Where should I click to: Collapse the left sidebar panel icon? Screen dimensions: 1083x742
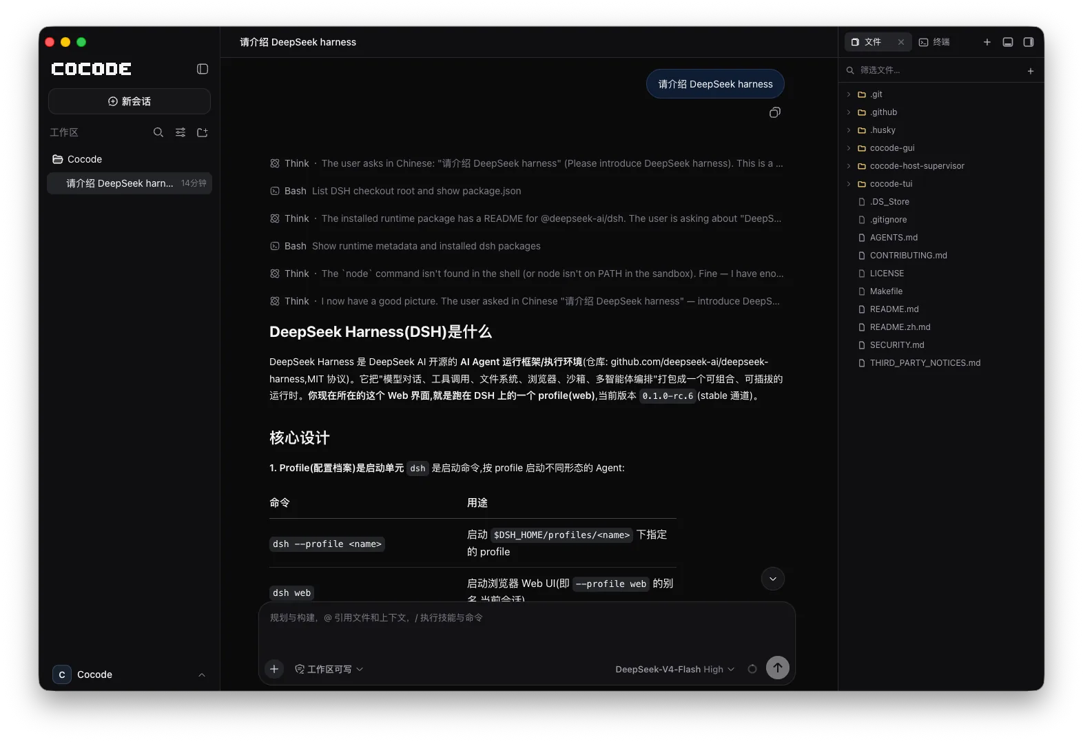click(203, 69)
